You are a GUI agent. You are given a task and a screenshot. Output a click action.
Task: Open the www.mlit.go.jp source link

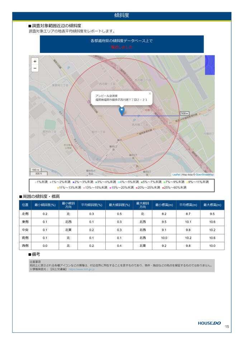coord(82,269)
